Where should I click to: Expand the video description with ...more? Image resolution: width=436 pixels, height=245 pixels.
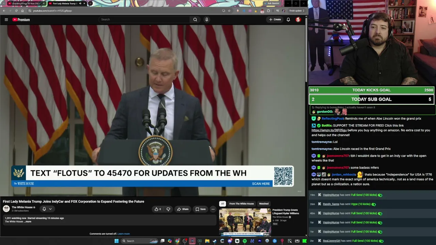tap(28, 222)
